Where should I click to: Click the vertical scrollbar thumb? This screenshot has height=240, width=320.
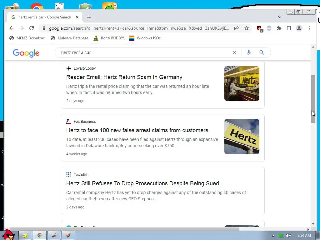pos(313,99)
